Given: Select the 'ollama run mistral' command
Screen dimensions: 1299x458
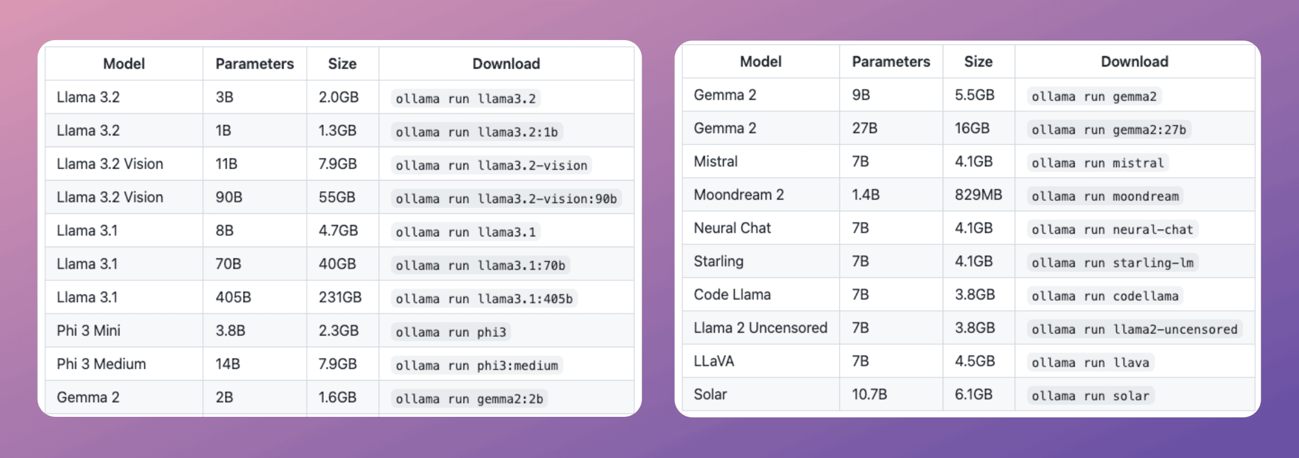Looking at the screenshot, I should pyautogui.click(x=1098, y=163).
